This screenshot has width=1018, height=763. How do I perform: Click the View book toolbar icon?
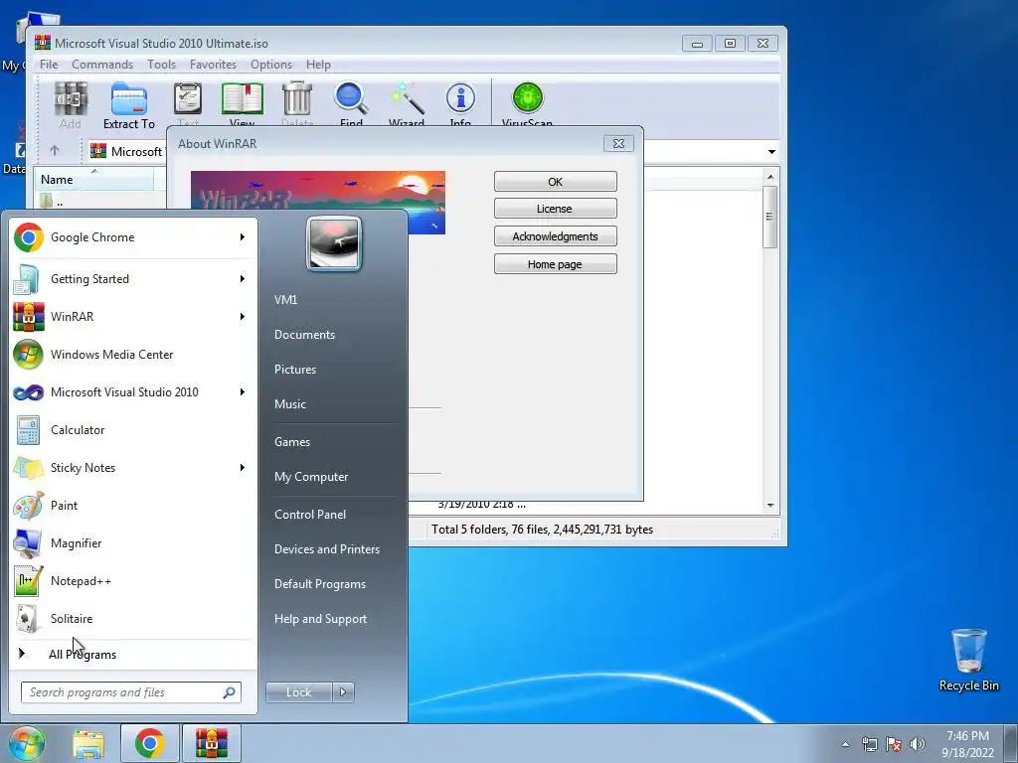tap(243, 103)
